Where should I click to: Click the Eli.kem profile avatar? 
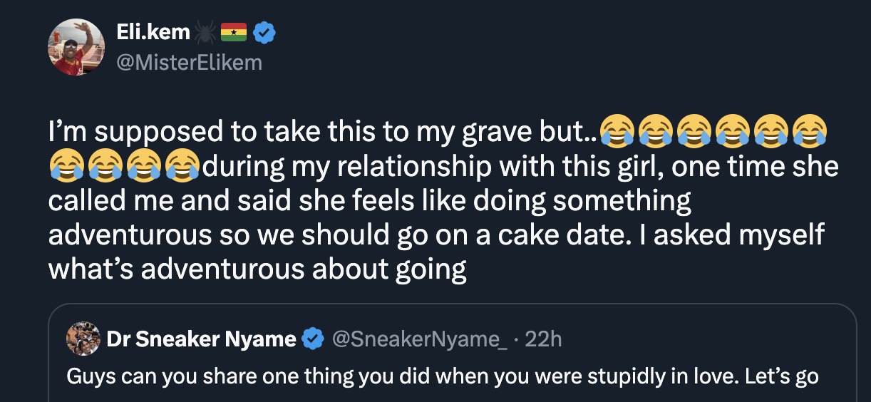click(76, 47)
